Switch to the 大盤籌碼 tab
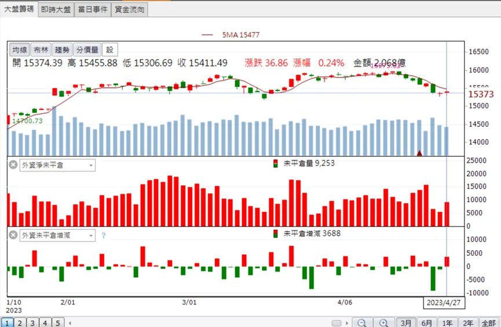Screen dimensions: 501x327 (19, 9)
